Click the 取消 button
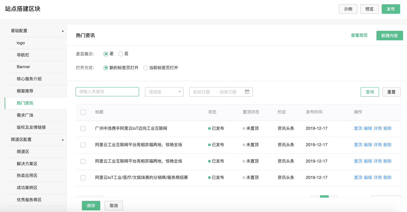The width and height of the screenshot is (407, 212). 113,206
